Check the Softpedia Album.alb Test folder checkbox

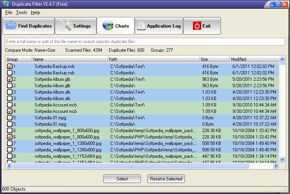9,92
